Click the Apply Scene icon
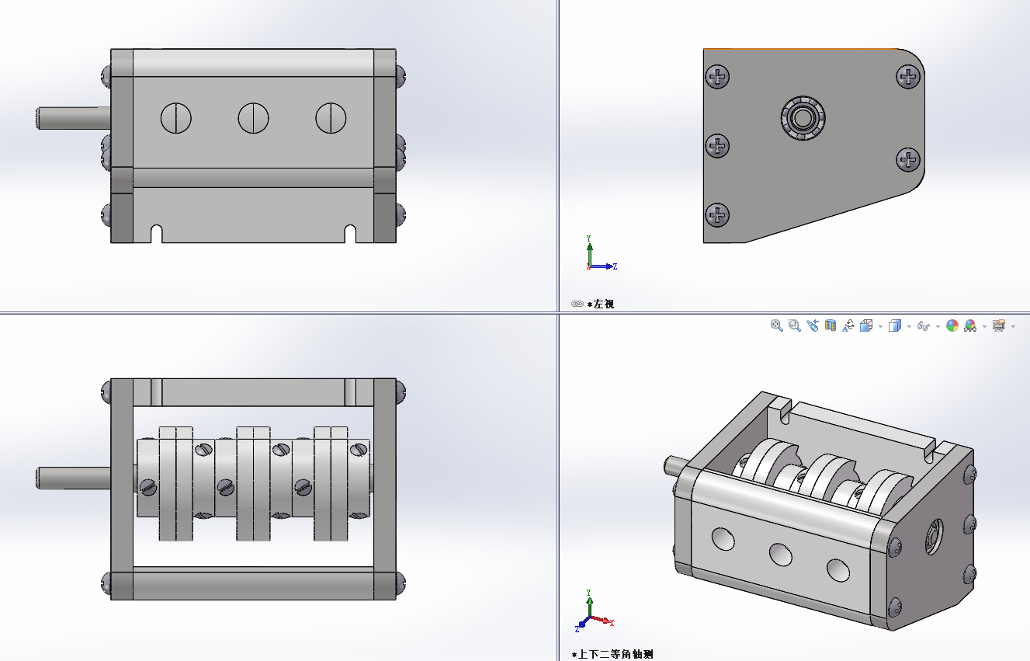Screen dimensions: 1030x661 (970, 326)
